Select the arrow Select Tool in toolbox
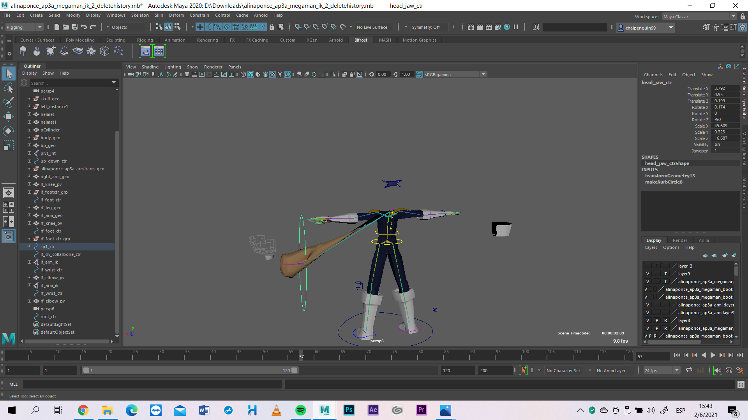This screenshot has width=748, height=420. pos(9,73)
